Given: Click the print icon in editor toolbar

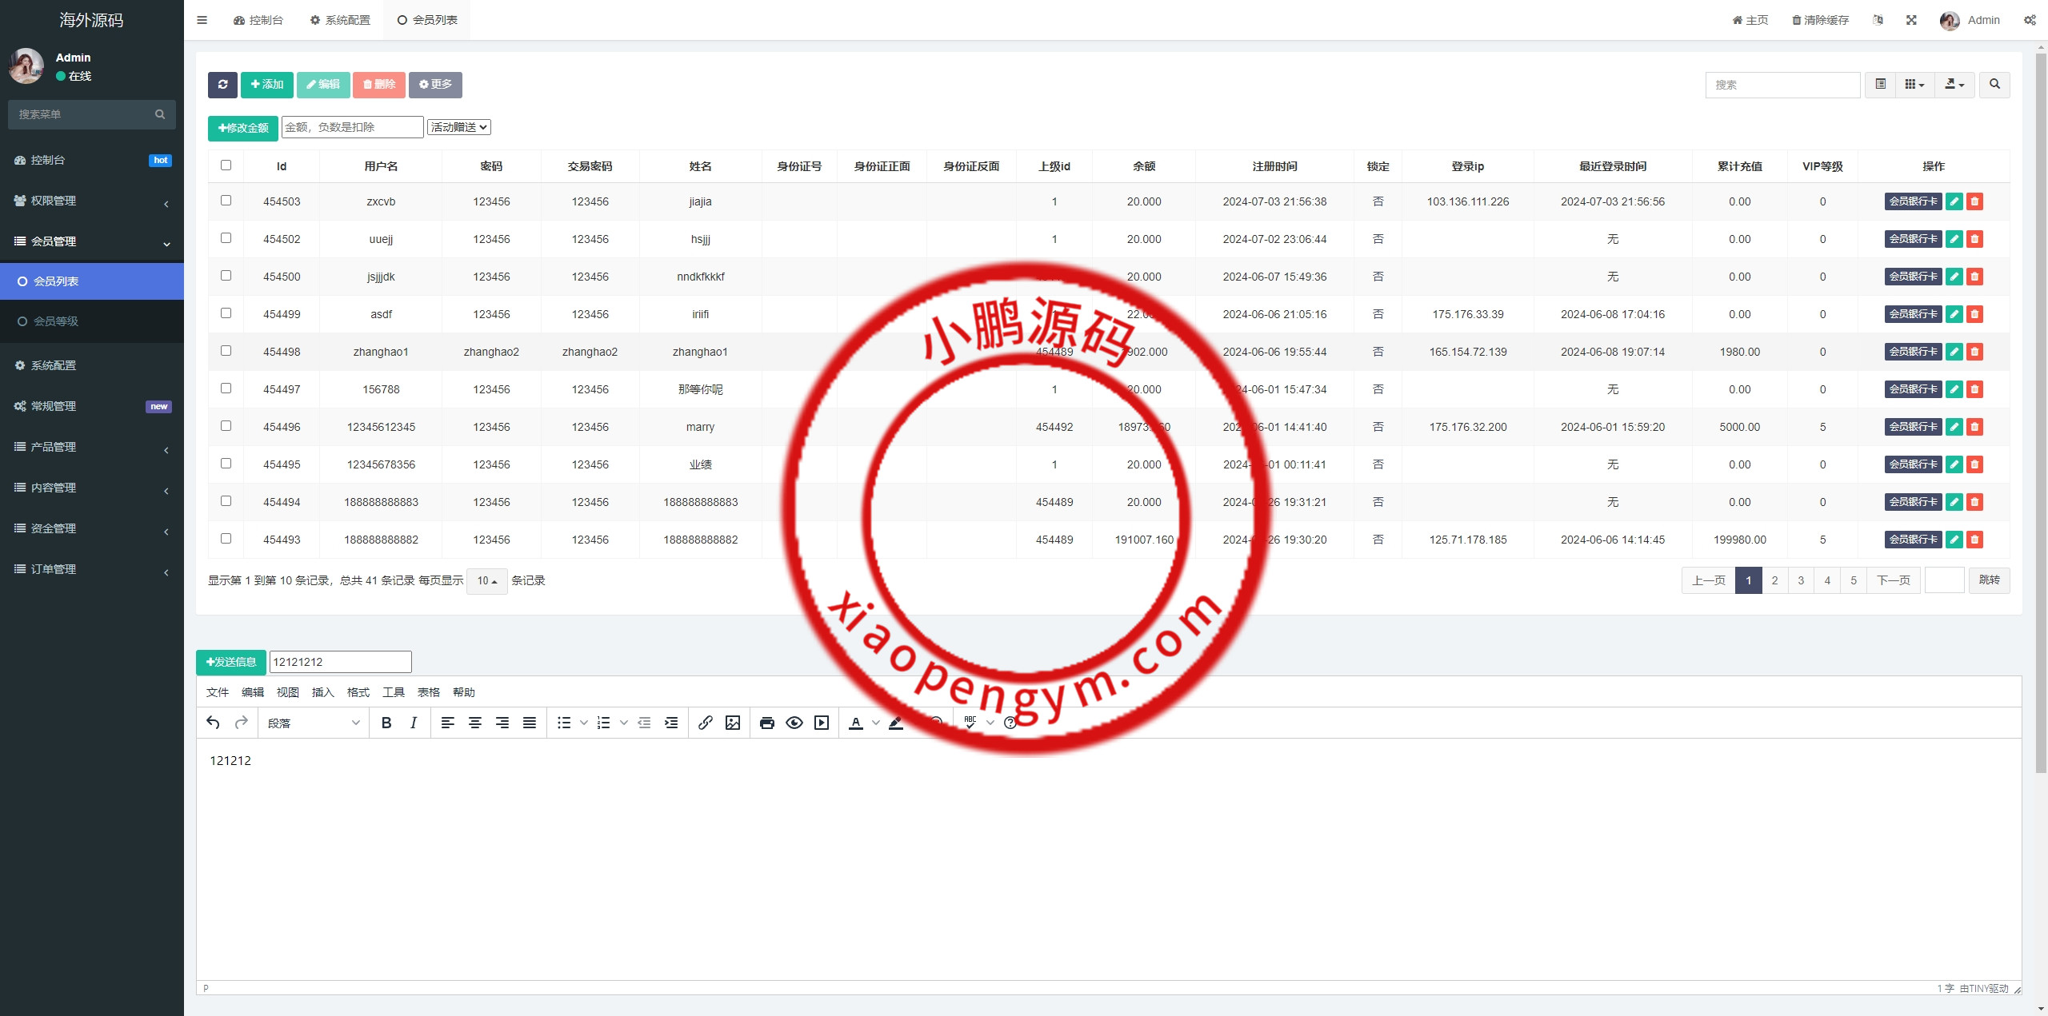Looking at the screenshot, I should [766, 723].
